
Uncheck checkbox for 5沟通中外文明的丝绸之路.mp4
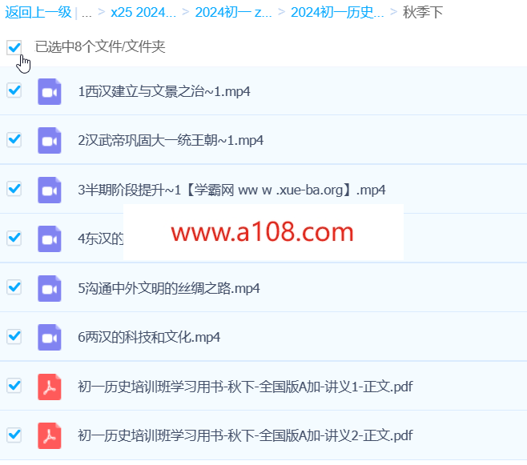pyautogui.click(x=14, y=287)
